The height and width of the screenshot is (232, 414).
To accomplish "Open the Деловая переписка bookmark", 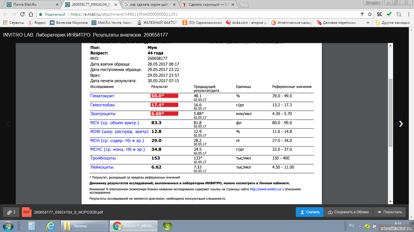I will pyautogui.click(x=338, y=23).
